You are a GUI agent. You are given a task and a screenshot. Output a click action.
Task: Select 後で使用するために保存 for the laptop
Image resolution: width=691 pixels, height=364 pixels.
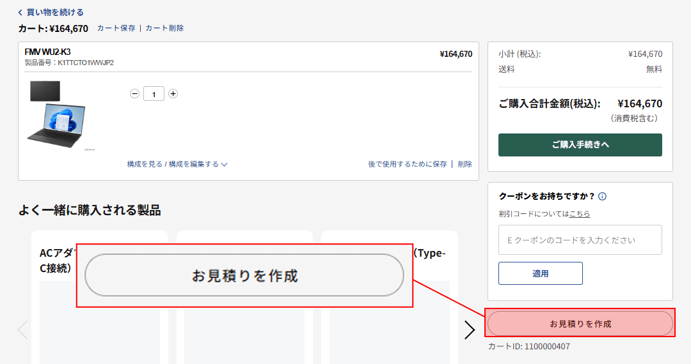tap(407, 164)
